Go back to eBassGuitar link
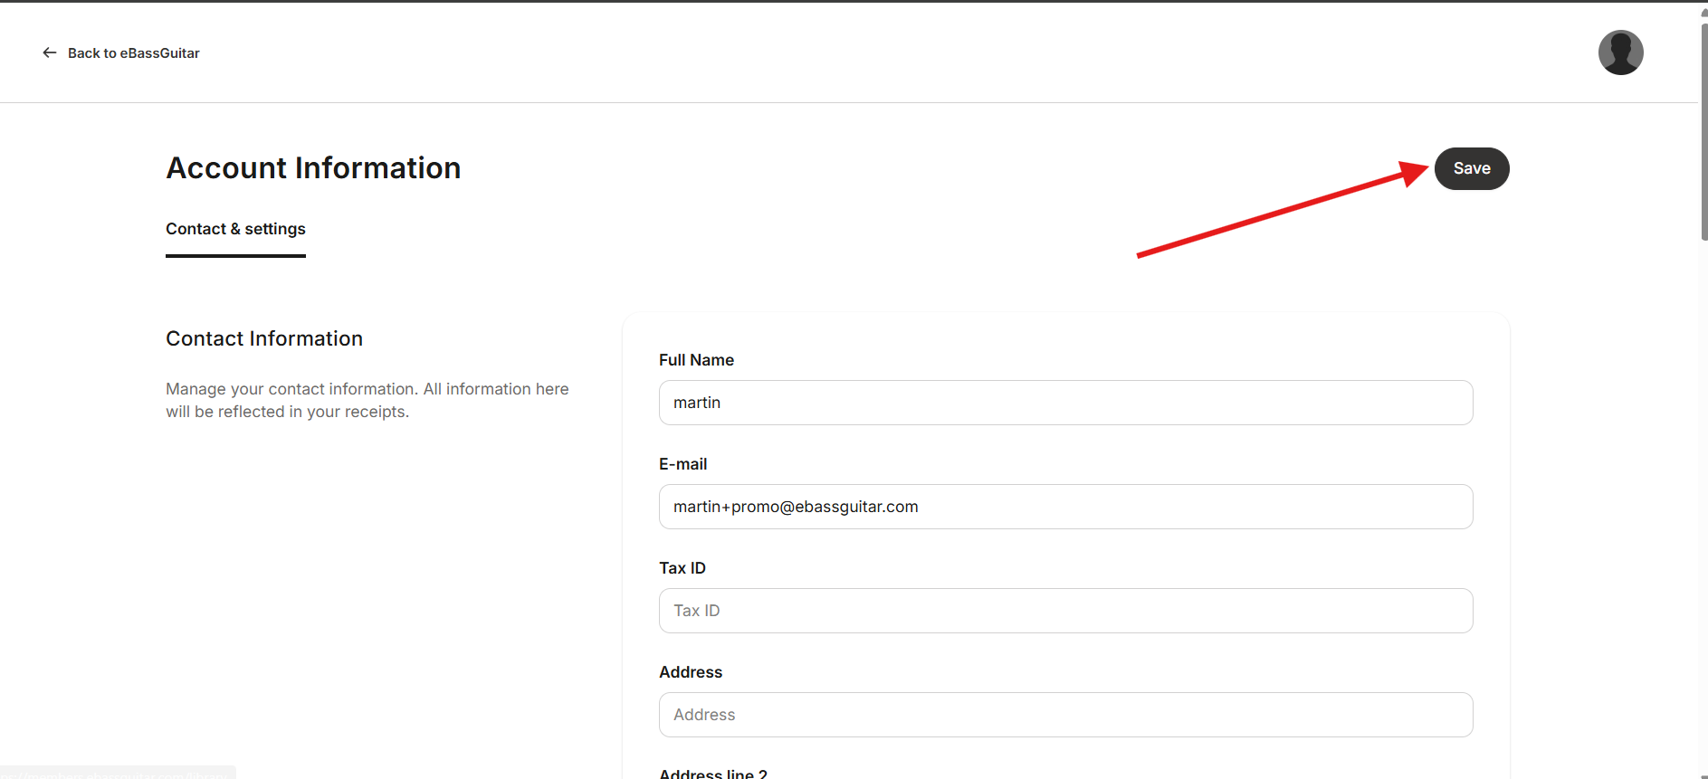The image size is (1708, 779). pyautogui.click(x=134, y=53)
